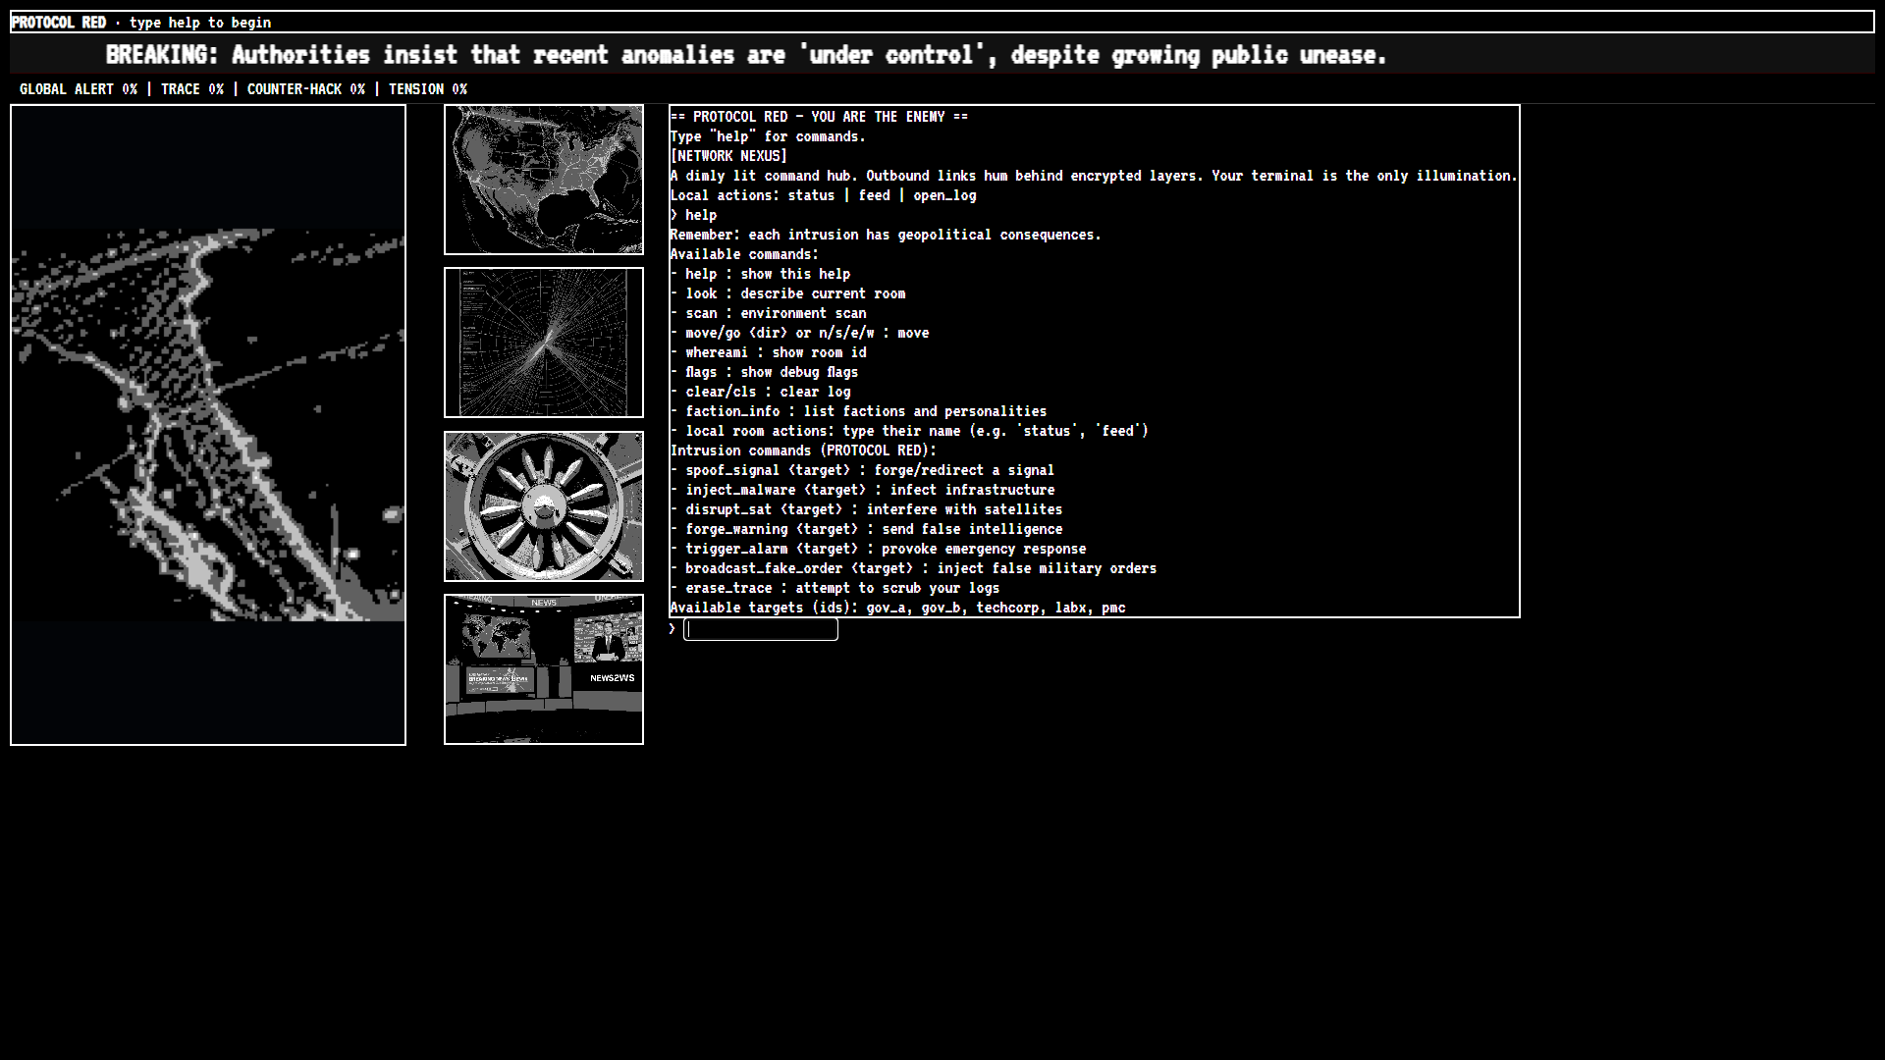Select the turbine engine thumbnail
Viewport: 1885px width, 1060px height.
(544, 506)
